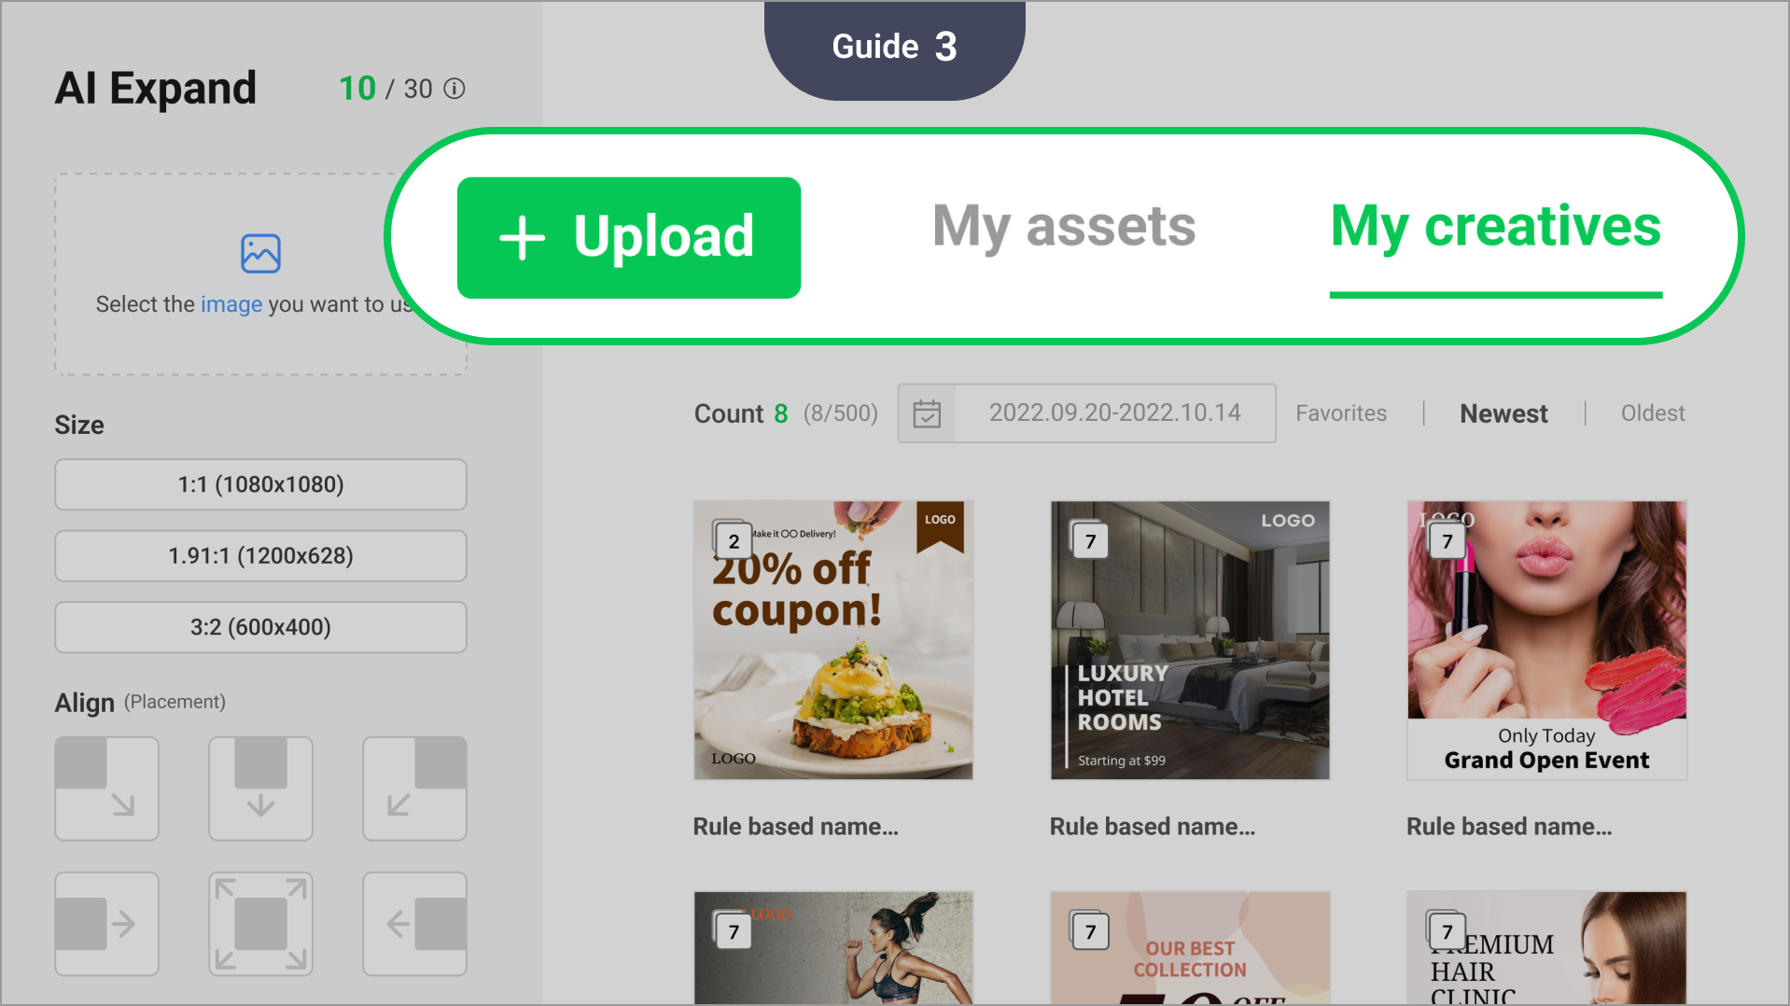Click the blue 'image' link in upload box
This screenshot has width=1790, height=1006.
click(x=231, y=304)
